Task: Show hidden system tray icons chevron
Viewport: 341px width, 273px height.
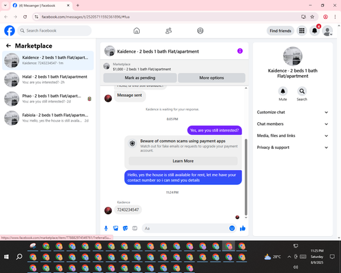Action: coord(289,257)
